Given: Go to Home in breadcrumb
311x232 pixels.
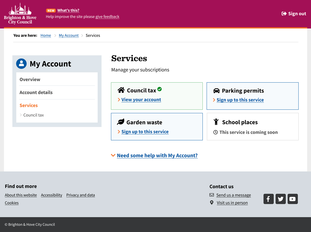Looking at the screenshot, I should [x=46, y=36].
